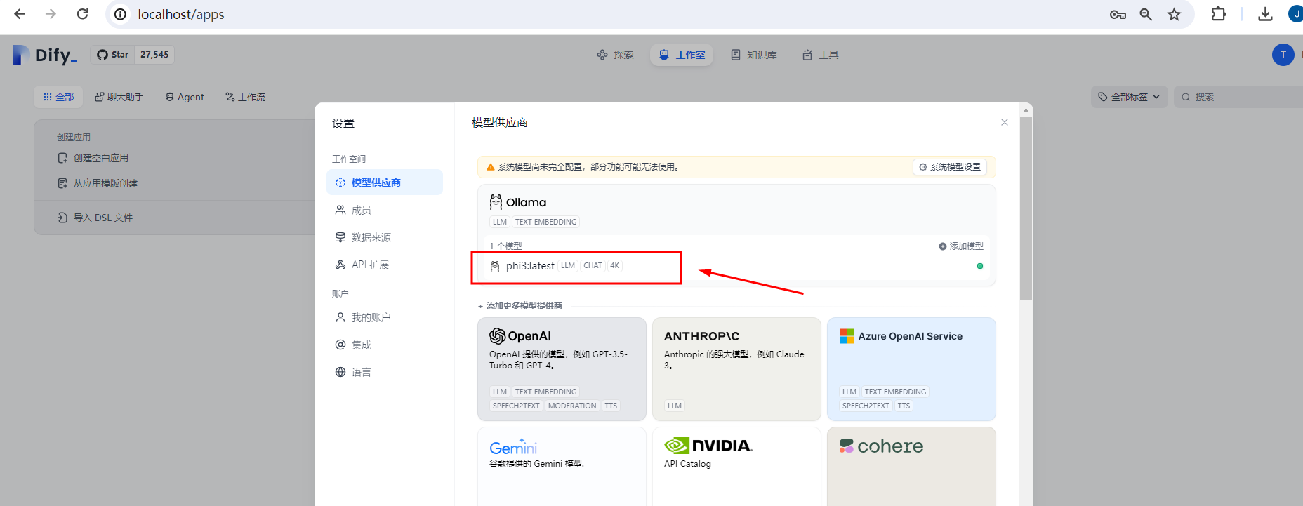
Task: Choose 创建空白应用
Action: (93, 159)
